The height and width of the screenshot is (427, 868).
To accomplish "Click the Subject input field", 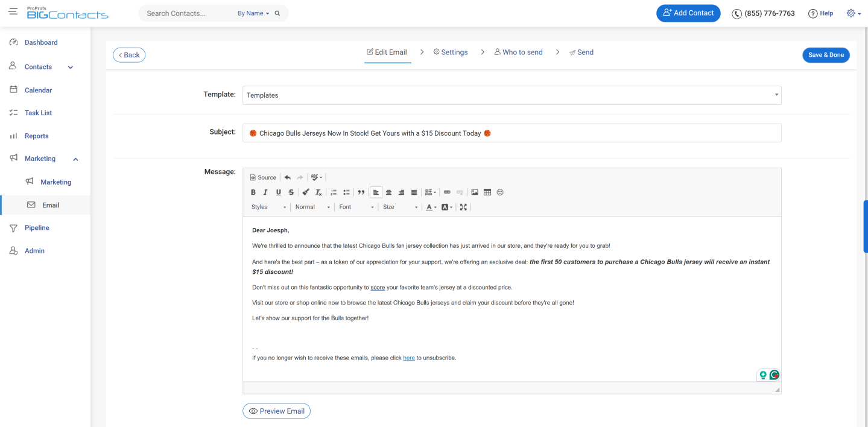I will (x=512, y=133).
